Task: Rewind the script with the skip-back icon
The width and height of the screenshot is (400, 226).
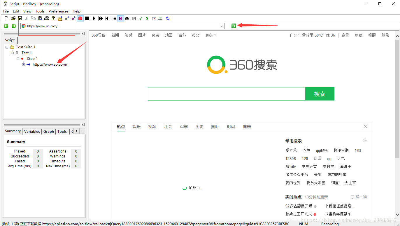Action: point(107,18)
